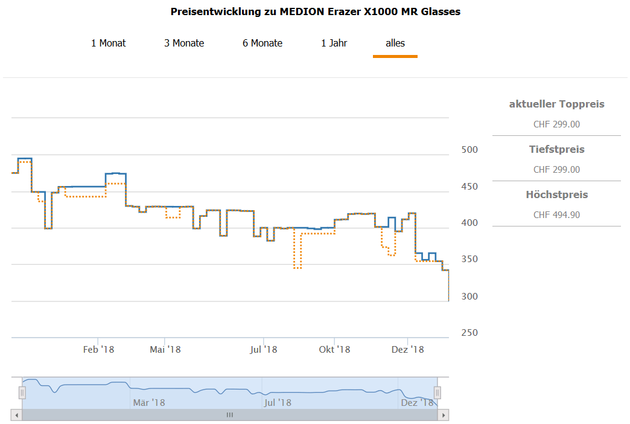Click the Jul '18 label in navigator

click(x=278, y=402)
